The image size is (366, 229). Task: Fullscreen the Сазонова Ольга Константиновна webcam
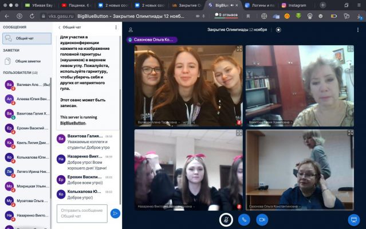click(351, 133)
